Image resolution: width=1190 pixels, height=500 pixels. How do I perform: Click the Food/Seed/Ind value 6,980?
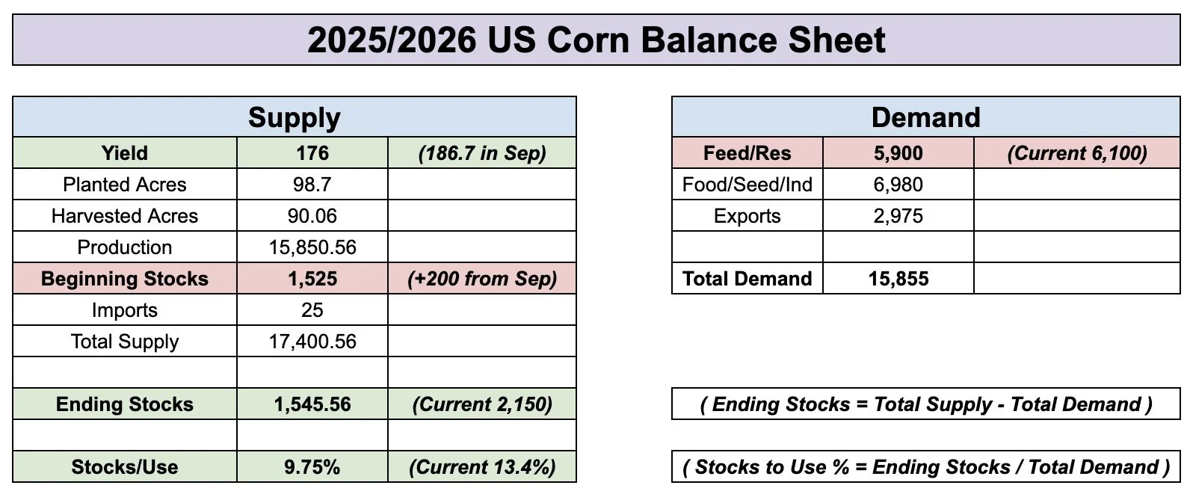pos(898,185)
